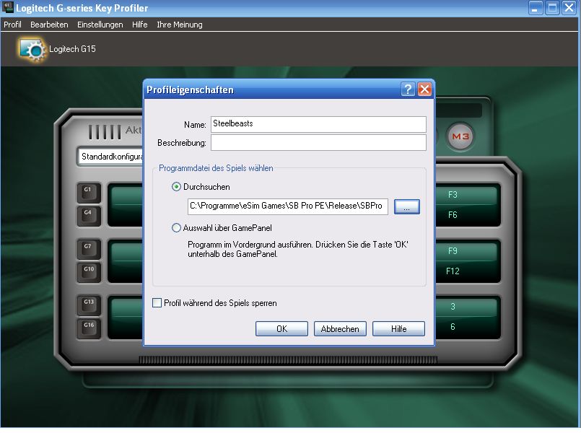Click the Name field containing Steelbeasts
This screenshot has height=433, width=581.
pos(318,124)
